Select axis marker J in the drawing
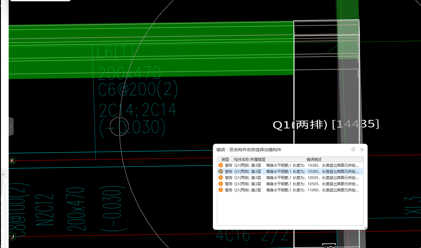The height and width of the screenshot is (248, 421). click(12, 237)
